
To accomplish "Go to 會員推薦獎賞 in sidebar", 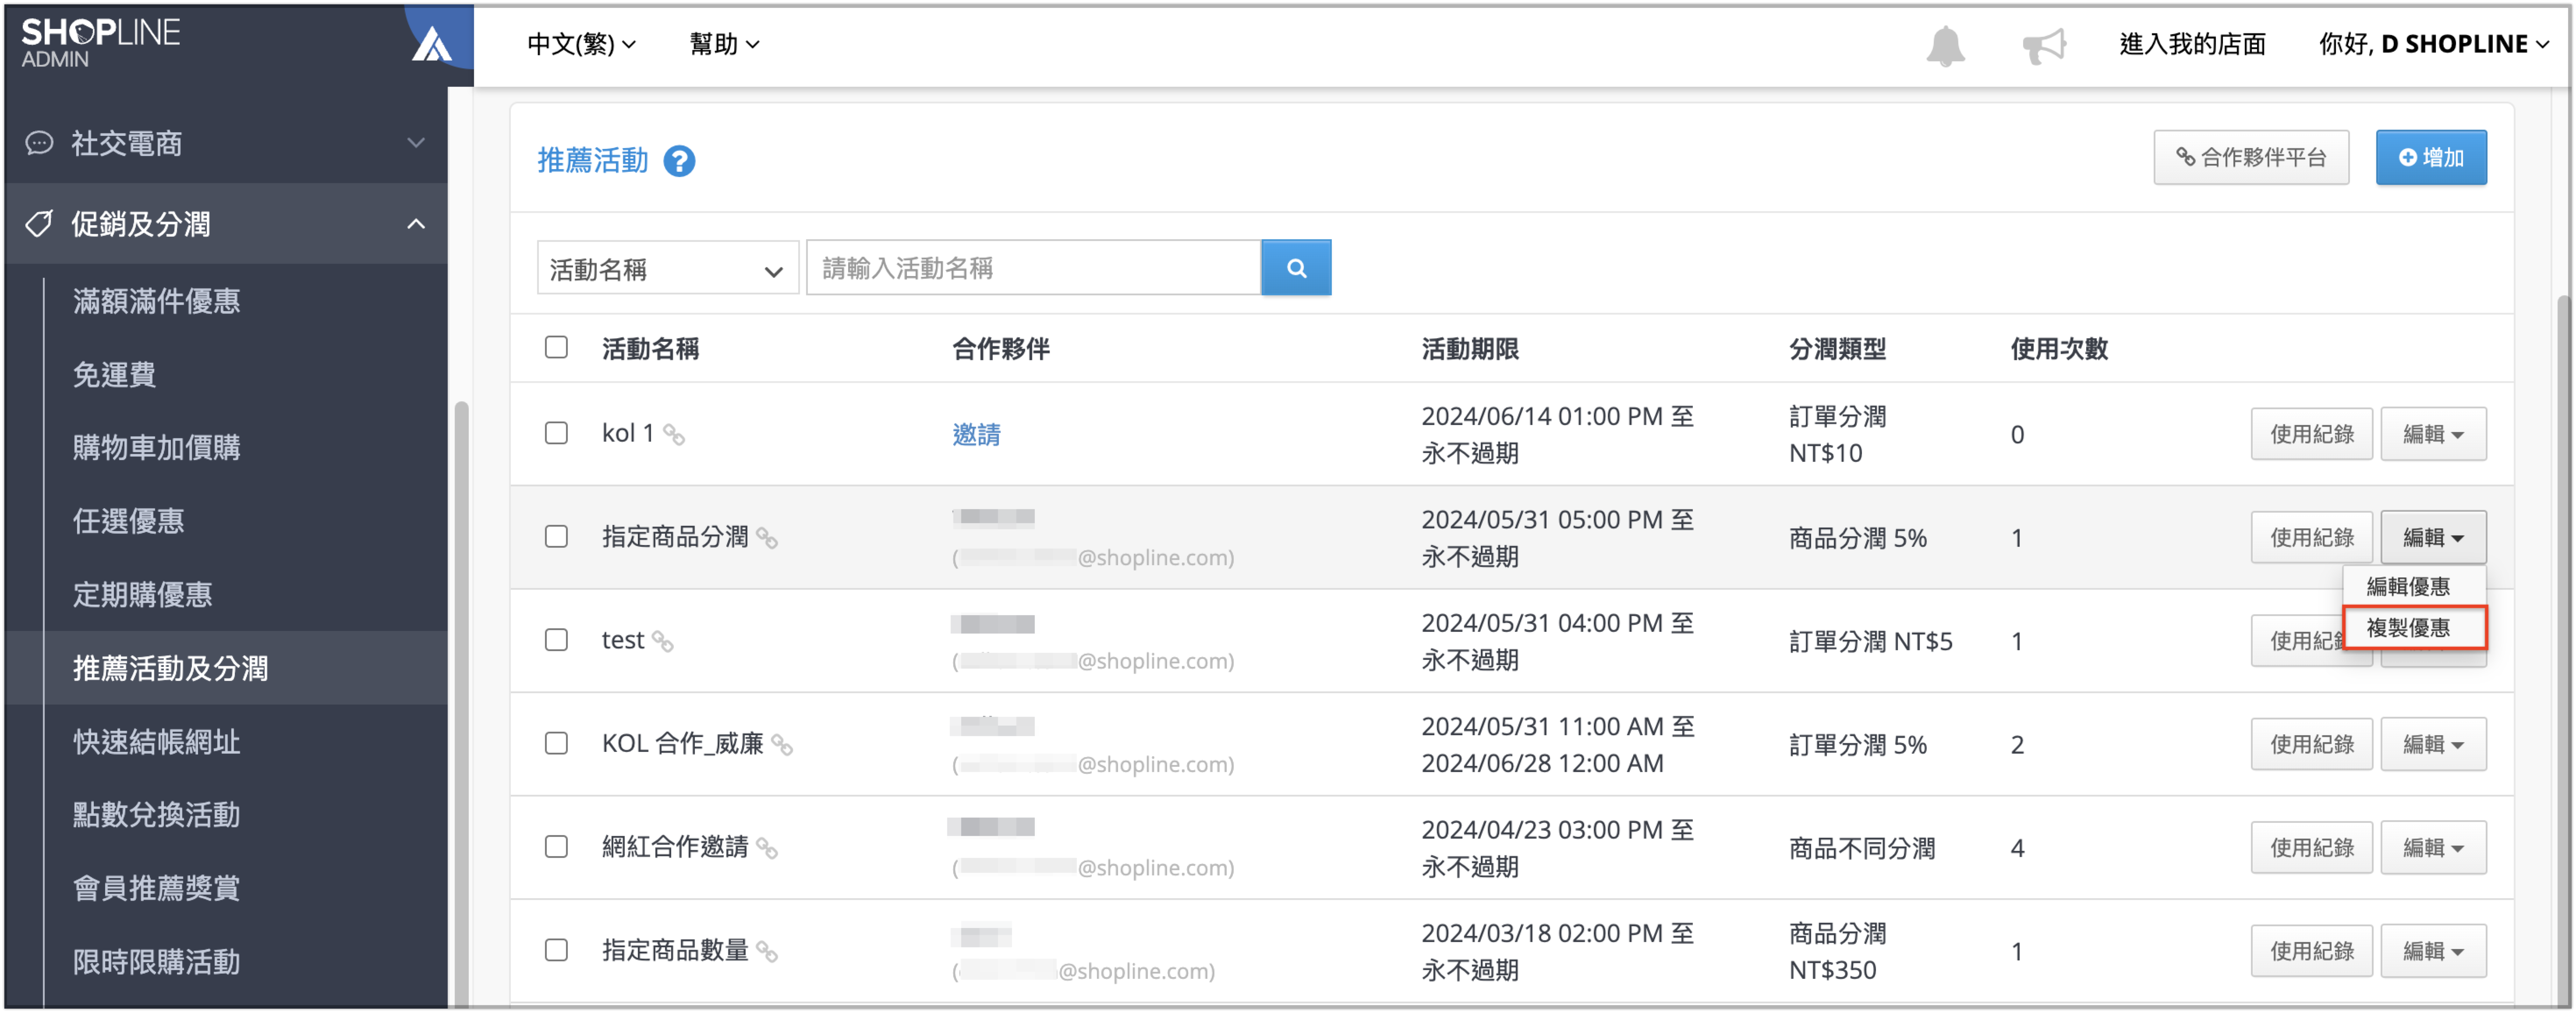I will pyautogui.click(x=156, y=888).
